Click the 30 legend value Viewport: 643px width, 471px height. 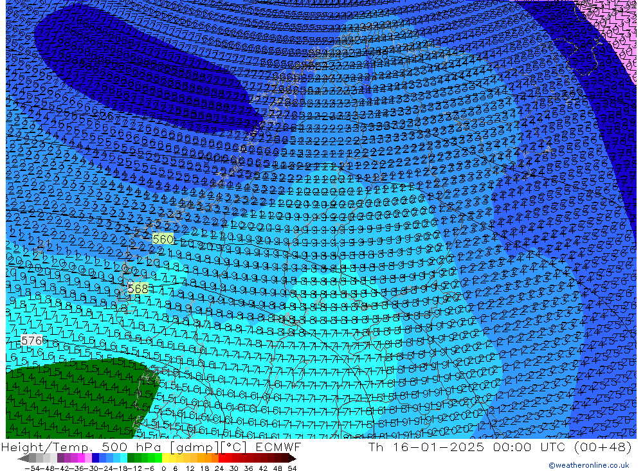pyautogui.click(x=233, y=468)
